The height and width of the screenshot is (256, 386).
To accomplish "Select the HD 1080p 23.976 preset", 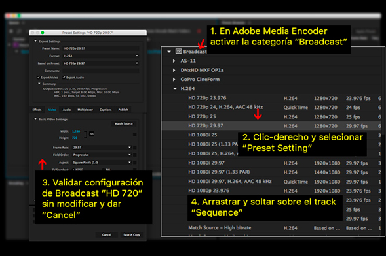I will point(208,191).
